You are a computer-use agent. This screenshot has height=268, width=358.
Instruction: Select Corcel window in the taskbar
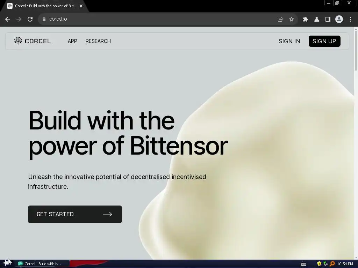point(42,264)
